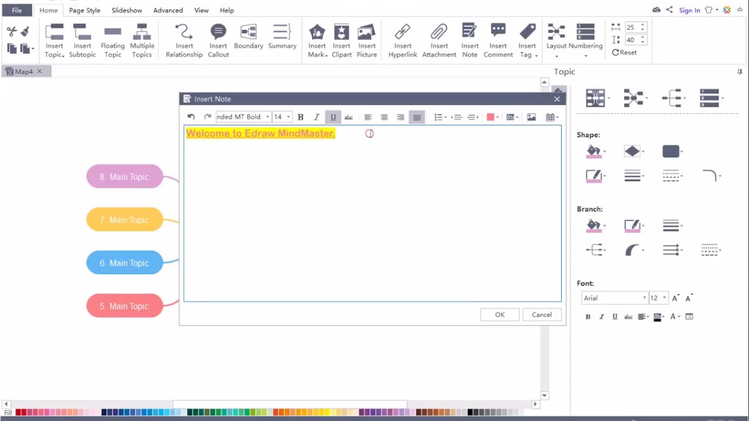The image size is (749, 421).
Task: Open shape fill color in Topic panel
Action: (593, 152)
